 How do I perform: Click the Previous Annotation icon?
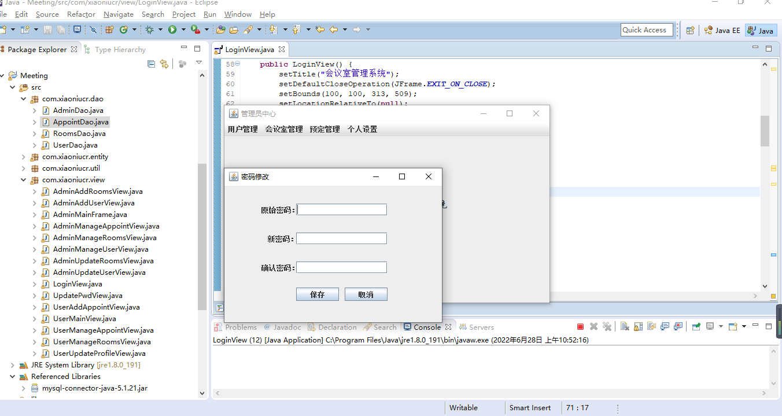point(296,30)
